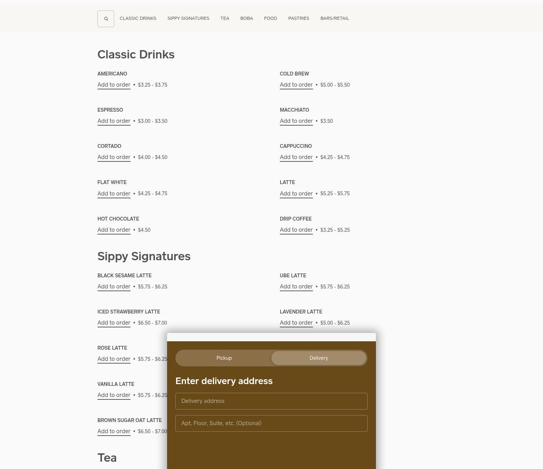Open the Food category
Screen dimensions: 543x469
tap(270, 18)
